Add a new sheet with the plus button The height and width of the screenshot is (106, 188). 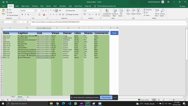28,97
